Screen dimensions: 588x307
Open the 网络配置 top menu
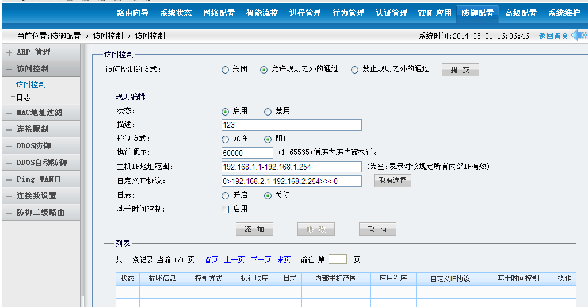click(219, 13)
